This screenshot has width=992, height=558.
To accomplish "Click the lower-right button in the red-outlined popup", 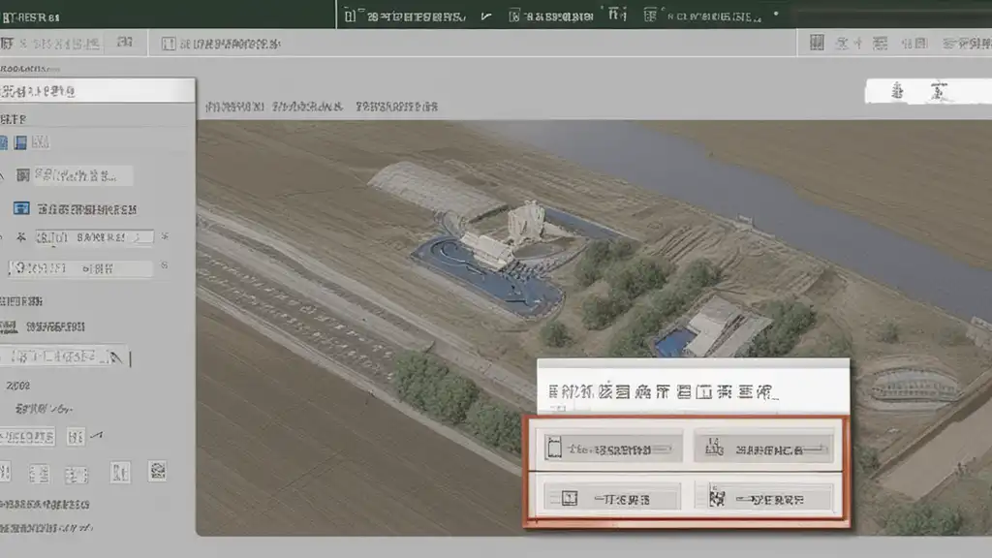I will pyautogui.click(x=764, y=498).
